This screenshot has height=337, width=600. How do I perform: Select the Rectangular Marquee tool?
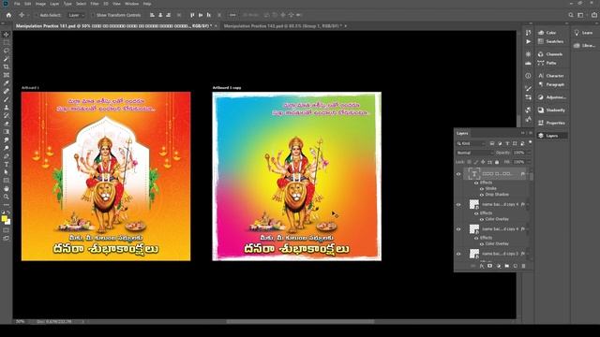click(7, 42)
